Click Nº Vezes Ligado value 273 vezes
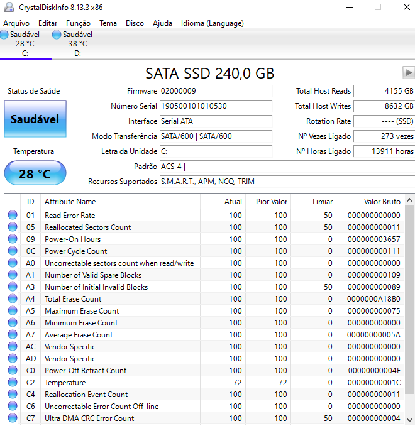Screen dimensions: 415x426 tap(384, 136)
